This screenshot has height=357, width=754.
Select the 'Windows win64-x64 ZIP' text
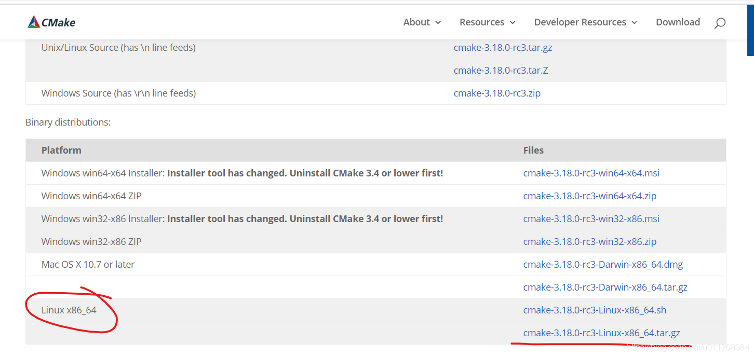[x=91, y=196]
